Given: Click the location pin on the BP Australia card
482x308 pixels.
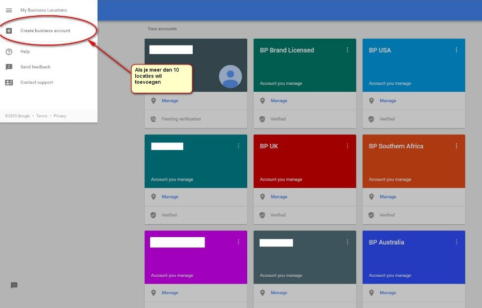Looking at the screenshot, I should tap(372, 293).
